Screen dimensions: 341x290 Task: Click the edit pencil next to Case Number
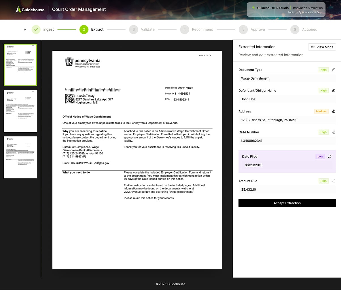(333, 132)
